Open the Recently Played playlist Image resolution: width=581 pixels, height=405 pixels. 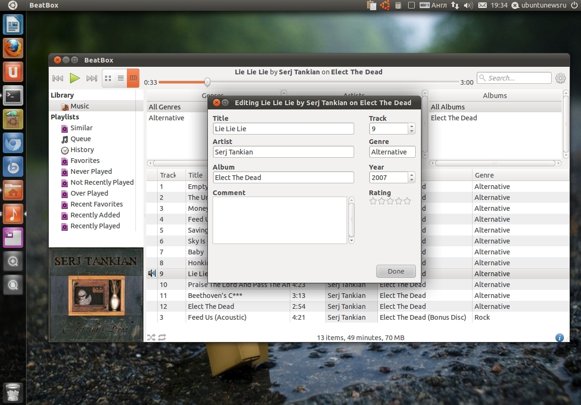coord(95,226)
